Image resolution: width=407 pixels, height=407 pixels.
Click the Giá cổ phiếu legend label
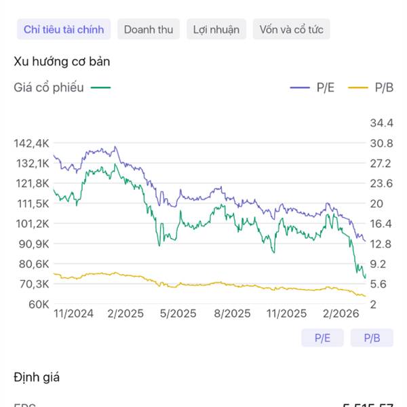click(49, 88)
